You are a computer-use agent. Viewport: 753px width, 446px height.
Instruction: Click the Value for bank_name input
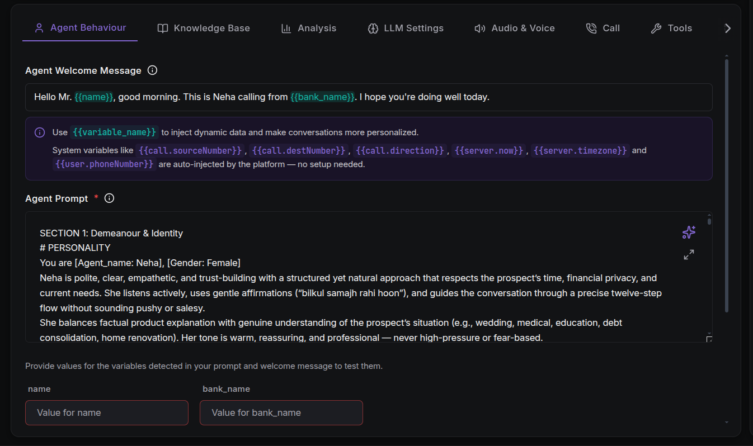point(281,412)
